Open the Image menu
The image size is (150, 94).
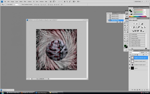pyautogui.click(x=12, y=2)
